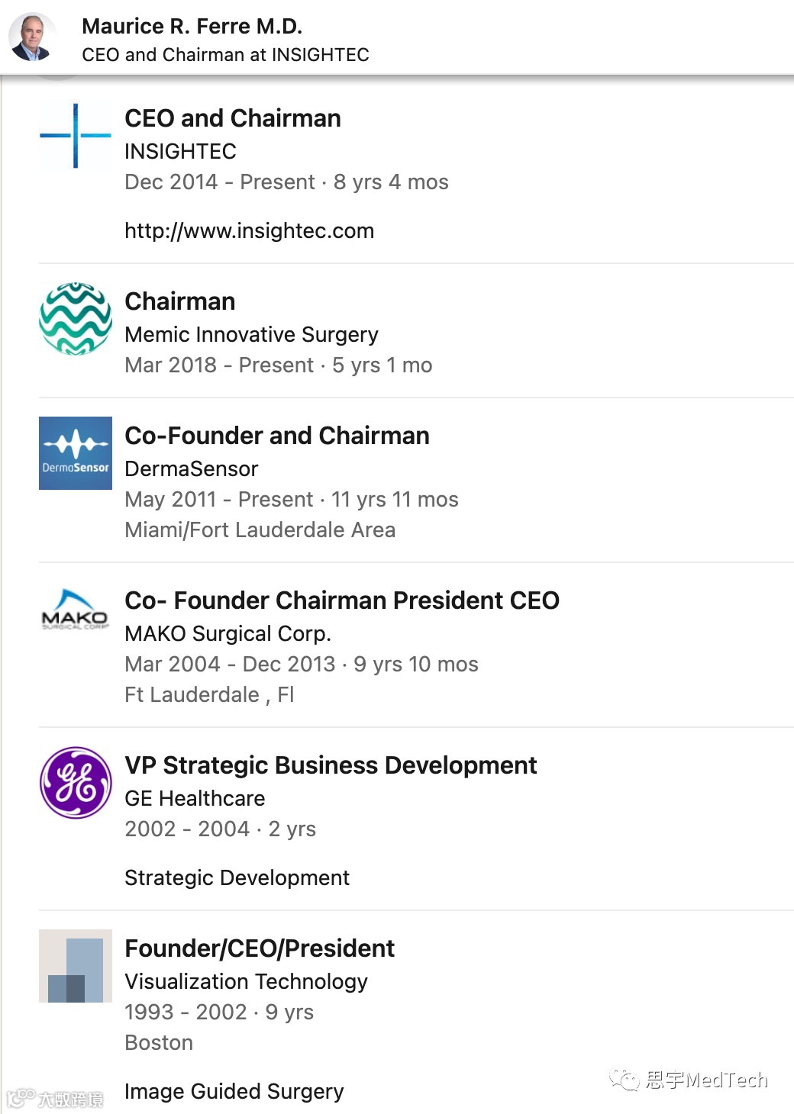Open the GE Healthcare logo
The image size is (794, 1114).
coord(76,783)
